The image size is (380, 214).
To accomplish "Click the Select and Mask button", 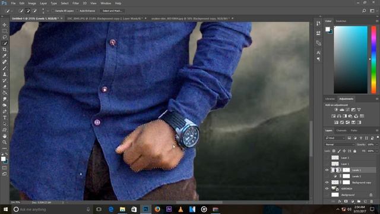I will click(112, 11).
